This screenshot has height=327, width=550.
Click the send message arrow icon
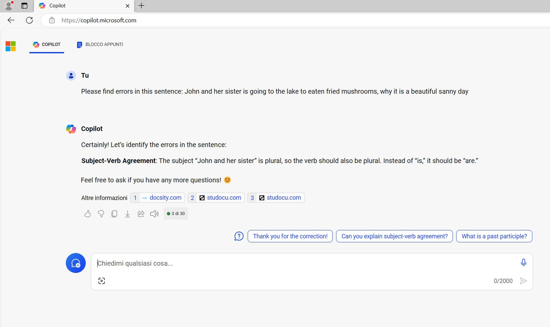(523, 281)
